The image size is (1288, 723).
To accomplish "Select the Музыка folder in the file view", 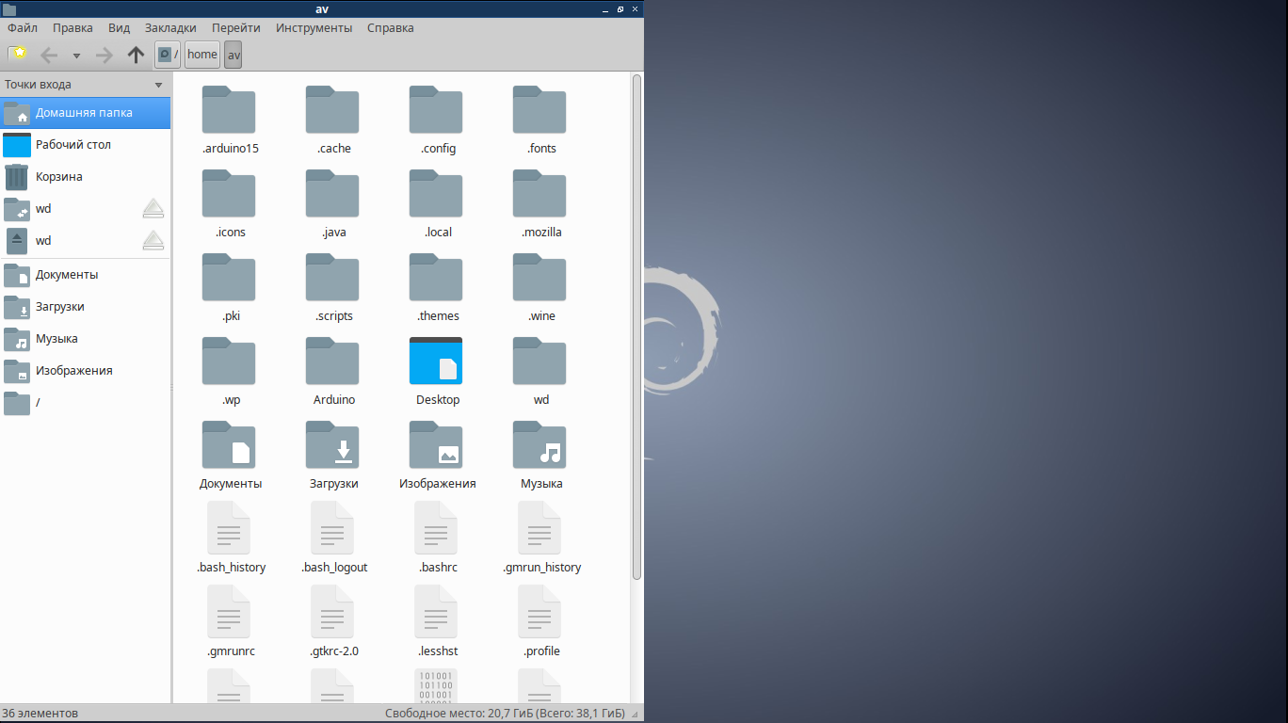I will click(x=539, y=445).
